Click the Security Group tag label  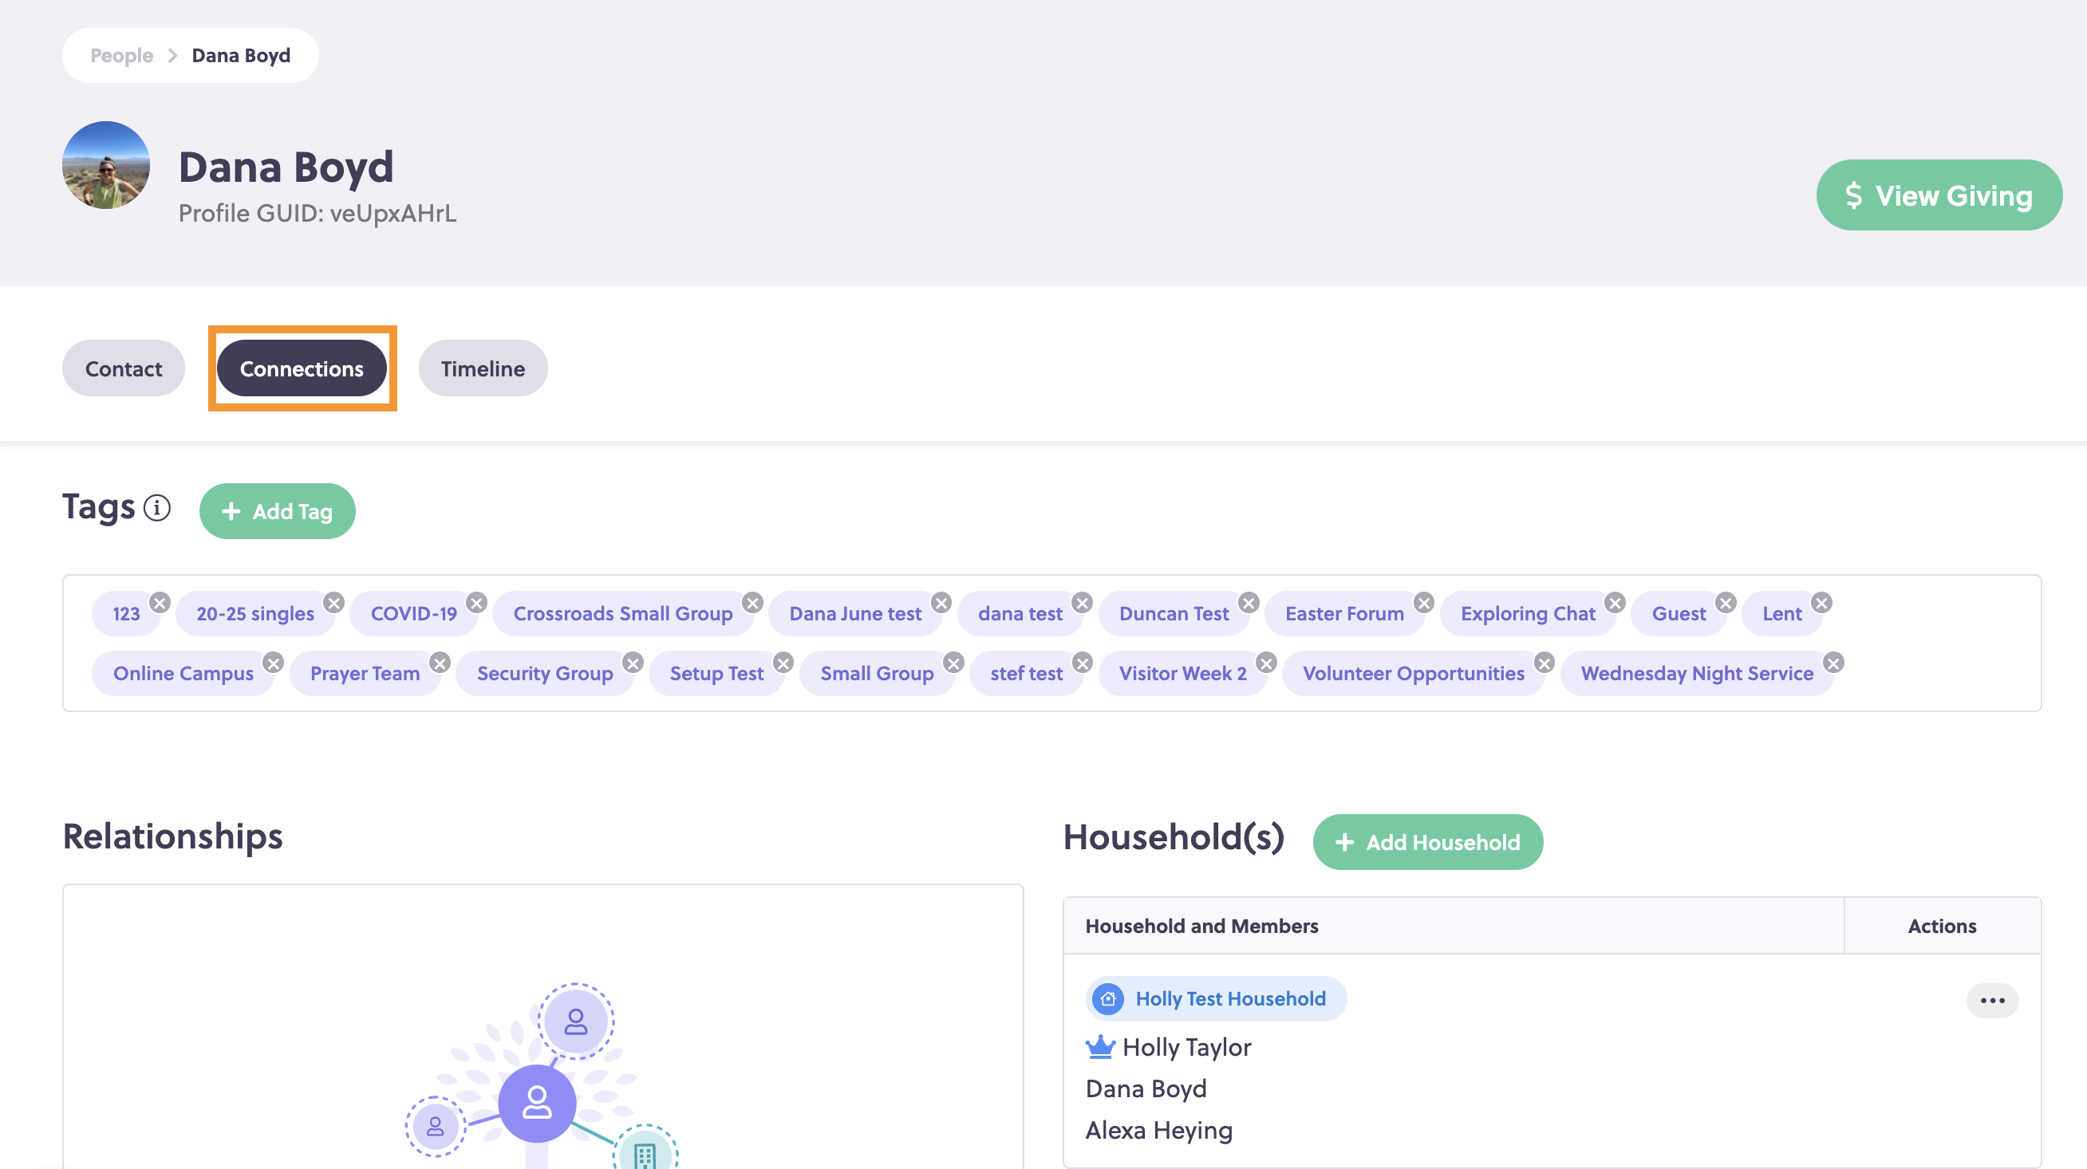pos(544,674)
